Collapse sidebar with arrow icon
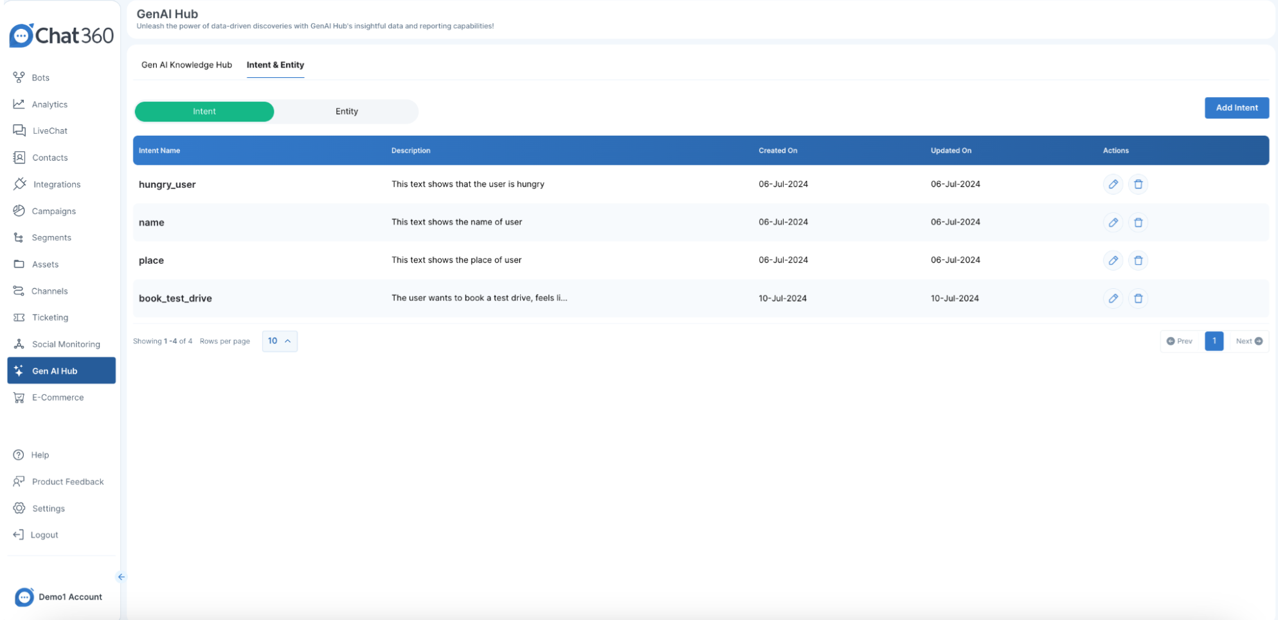1278x620 pixels. (x=121, y=577)
